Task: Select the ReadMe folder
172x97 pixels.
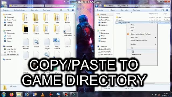Action: pyautogui.click(x=36, y=29)
